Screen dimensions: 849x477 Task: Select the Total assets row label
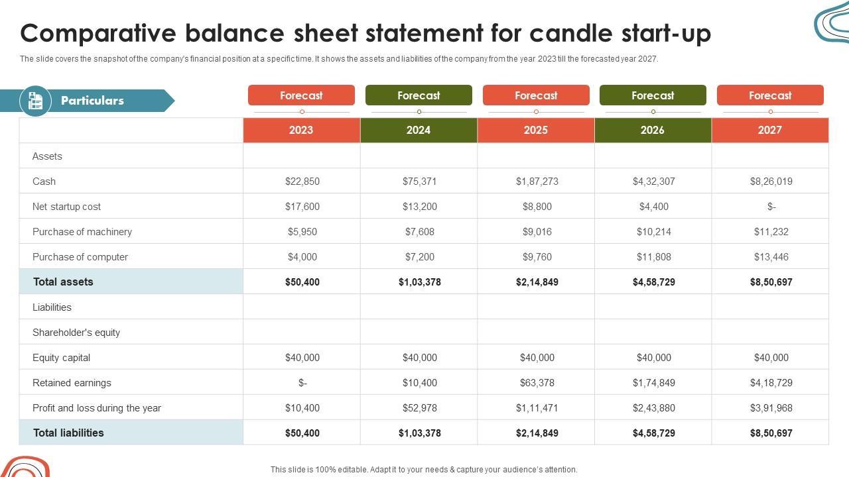click(63, 282)
